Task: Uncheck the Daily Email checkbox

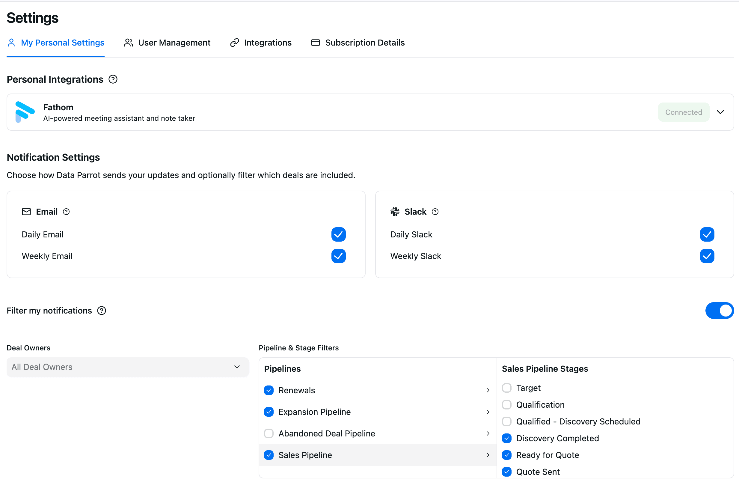Action: [338, 234]
